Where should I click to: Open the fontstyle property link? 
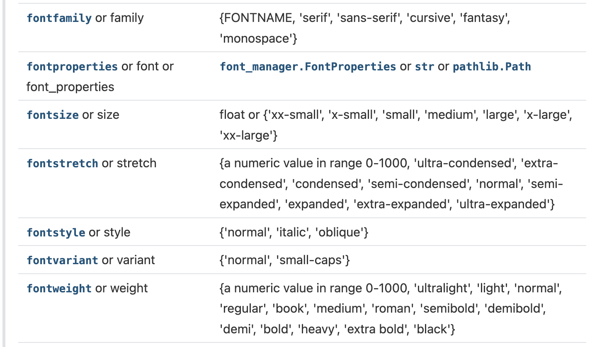point(56,233)
